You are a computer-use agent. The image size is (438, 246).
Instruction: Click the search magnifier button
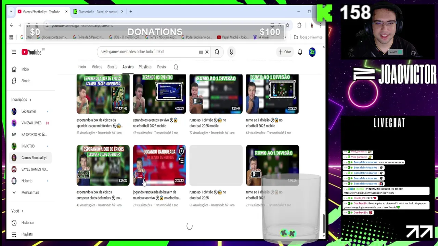217,52
